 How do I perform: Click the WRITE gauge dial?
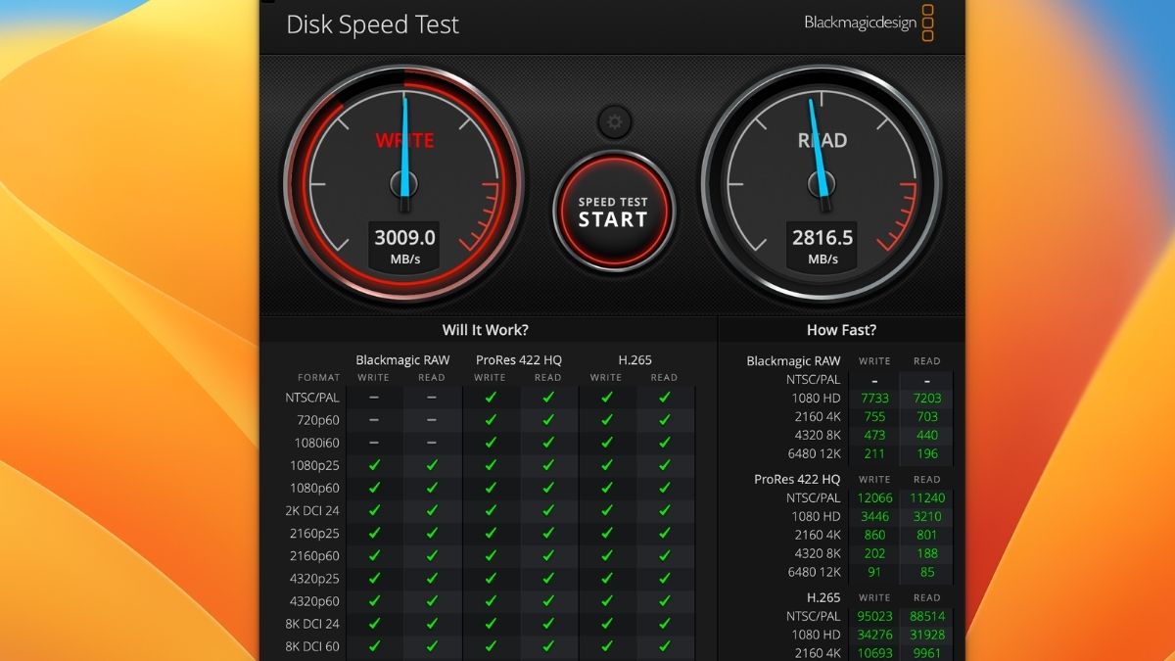(404, 185)
